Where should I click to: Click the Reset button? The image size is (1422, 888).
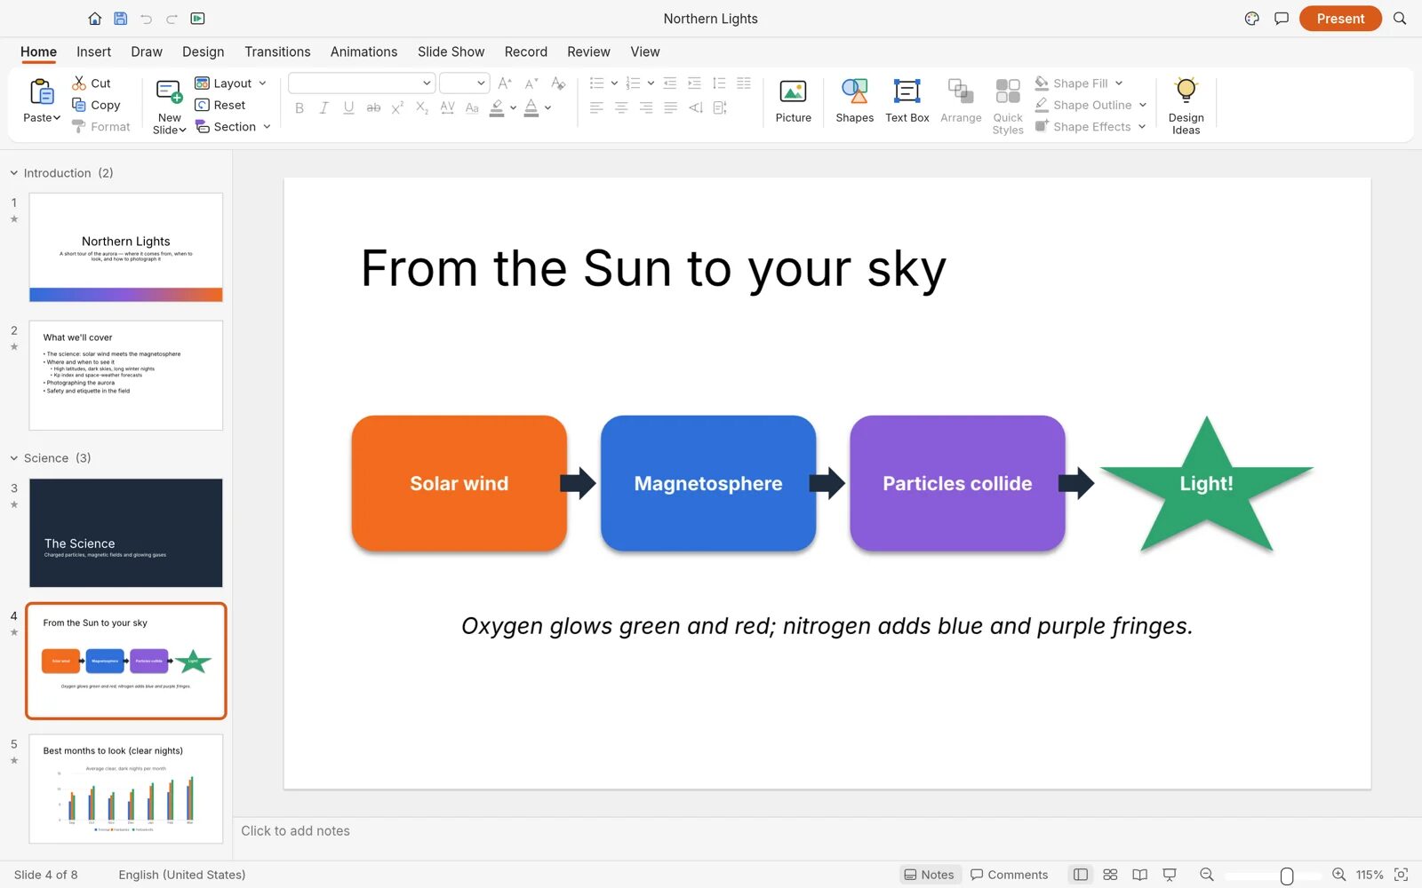click(220, 105)
